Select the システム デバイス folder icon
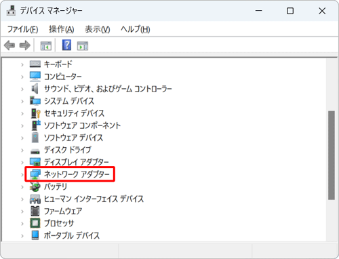339x259 pixels. (35, 101)
